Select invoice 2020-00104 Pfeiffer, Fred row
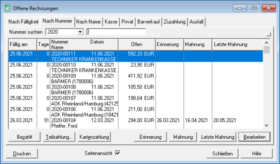The width and height of the screenshot is (280, 164). point(103,123)
